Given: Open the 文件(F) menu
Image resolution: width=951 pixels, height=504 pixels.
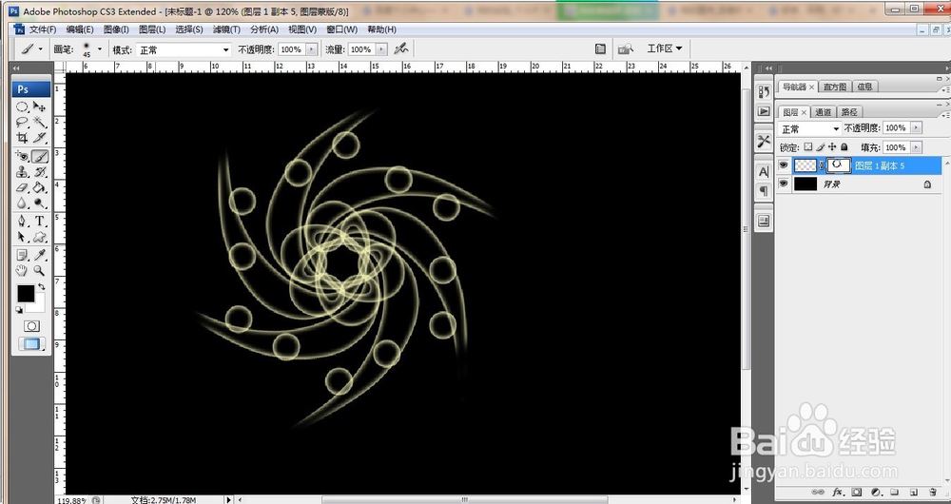Looking at the screenshot, I should pyautogui.click(x=43, y=29).
